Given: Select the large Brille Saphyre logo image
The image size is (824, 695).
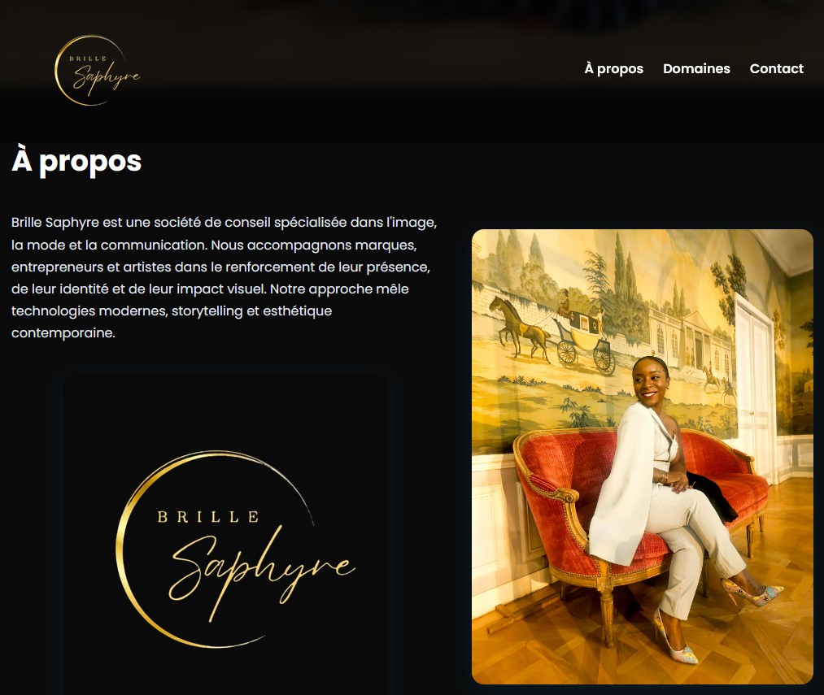Looking at the screenshot, I should (225, 534).
